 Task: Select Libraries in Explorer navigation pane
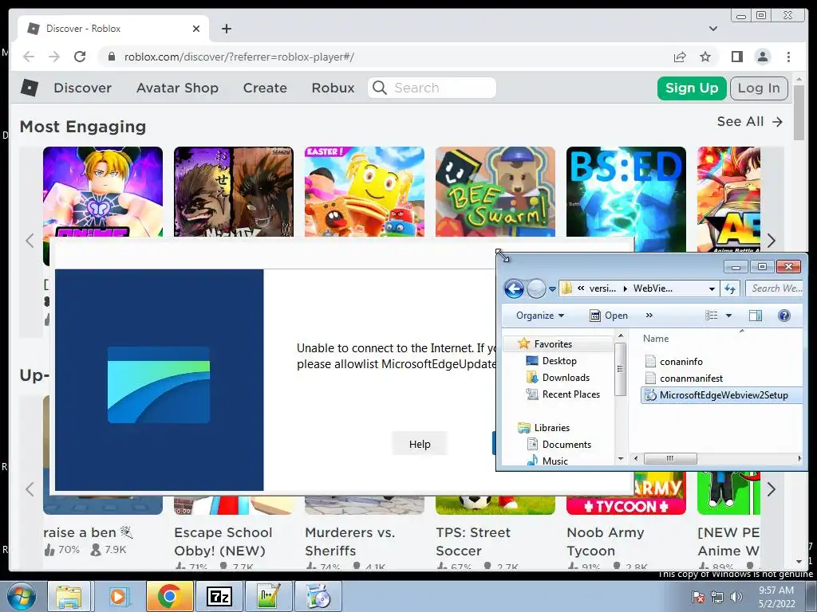pyautogui.click(x=552, y=428)
